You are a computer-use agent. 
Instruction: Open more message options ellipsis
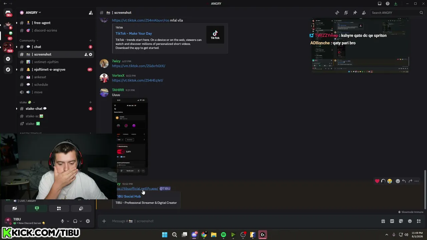click(x=417, y=181)
